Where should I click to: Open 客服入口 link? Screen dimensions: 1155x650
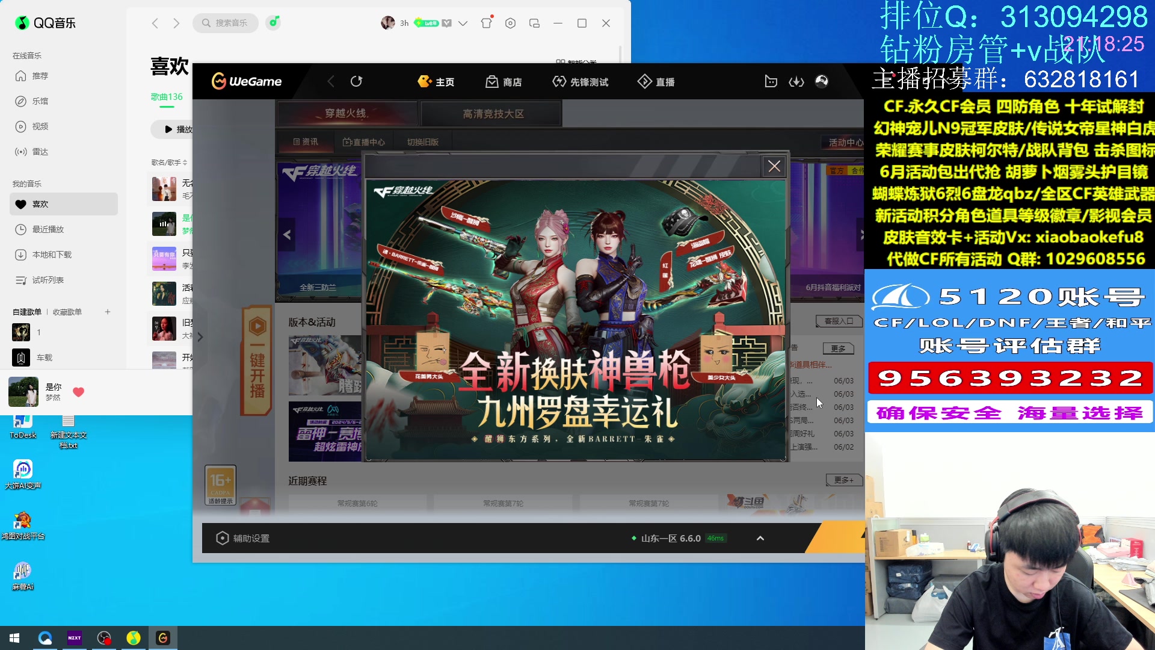coord(839,321)
